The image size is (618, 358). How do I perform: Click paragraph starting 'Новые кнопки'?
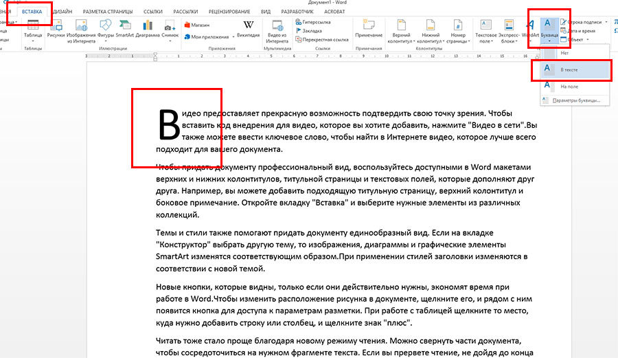tap(344, 305)
